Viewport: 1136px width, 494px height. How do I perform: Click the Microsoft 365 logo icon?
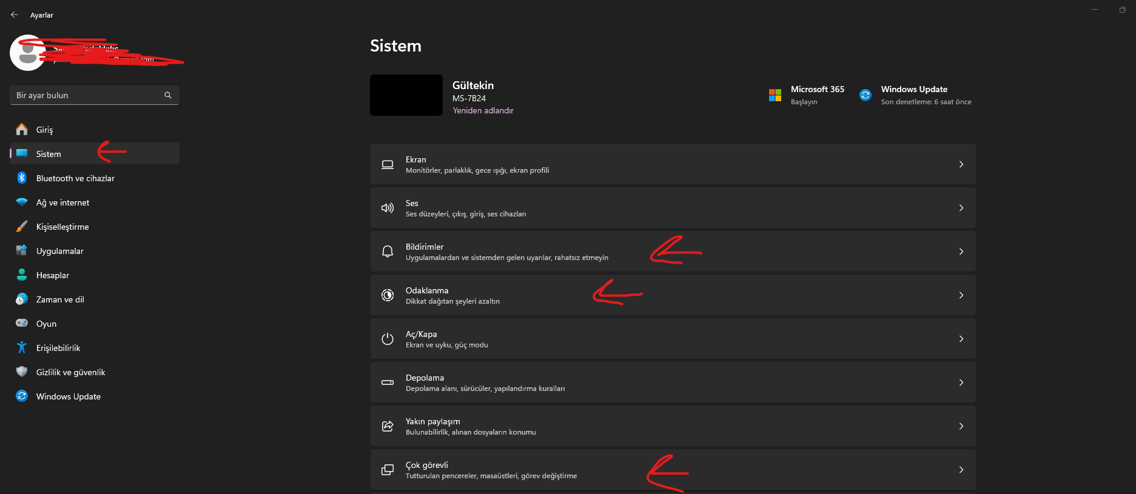pos(775,95)
